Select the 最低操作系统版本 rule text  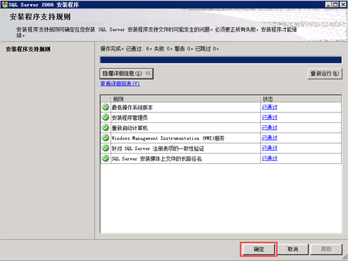133,107
